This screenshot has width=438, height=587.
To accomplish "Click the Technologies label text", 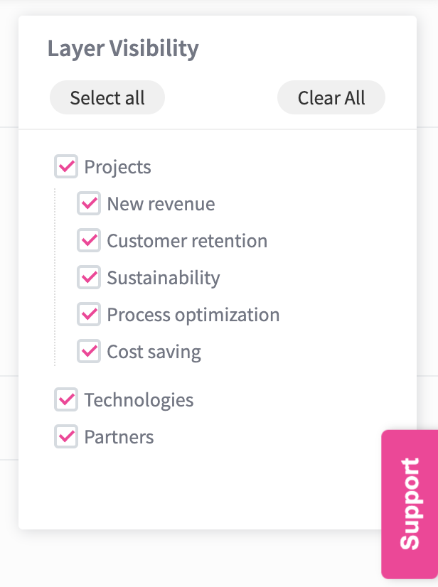I will pos(139,400).
